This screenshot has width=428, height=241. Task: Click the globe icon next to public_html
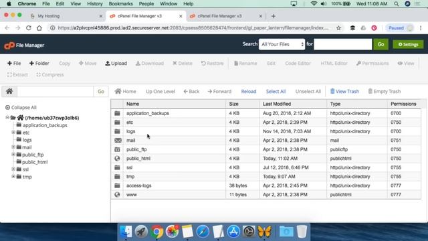117,159
